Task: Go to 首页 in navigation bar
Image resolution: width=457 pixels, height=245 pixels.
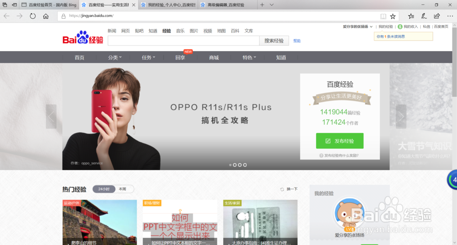Action: click(x=79, y=58)
